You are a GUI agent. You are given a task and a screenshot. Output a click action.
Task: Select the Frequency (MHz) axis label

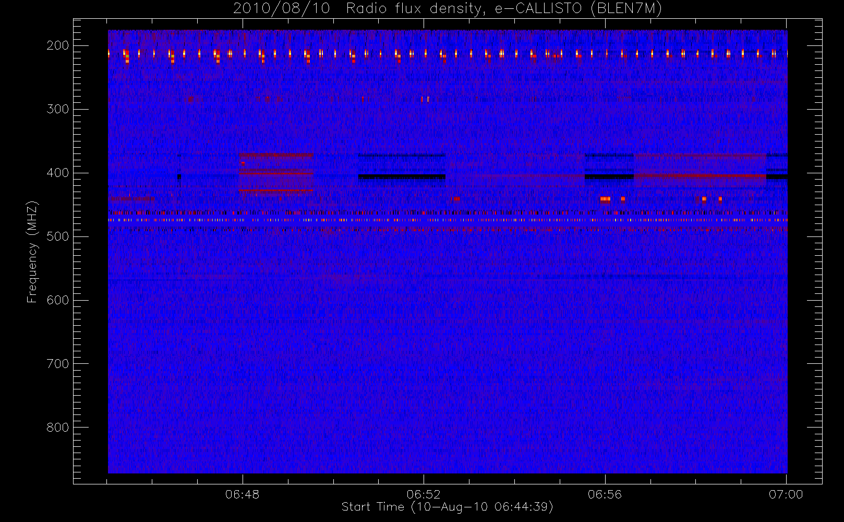[32, 252]
